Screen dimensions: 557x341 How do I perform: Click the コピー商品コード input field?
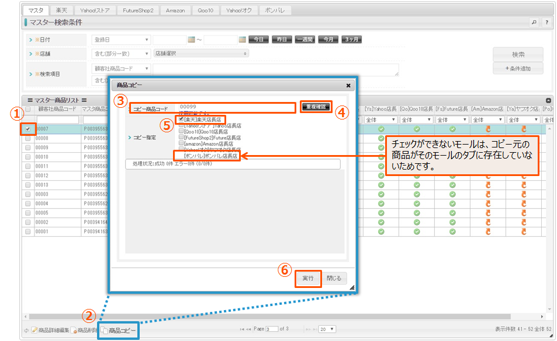coord(237,107)
